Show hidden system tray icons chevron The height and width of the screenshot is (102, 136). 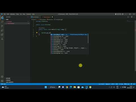tap(109, 87)
